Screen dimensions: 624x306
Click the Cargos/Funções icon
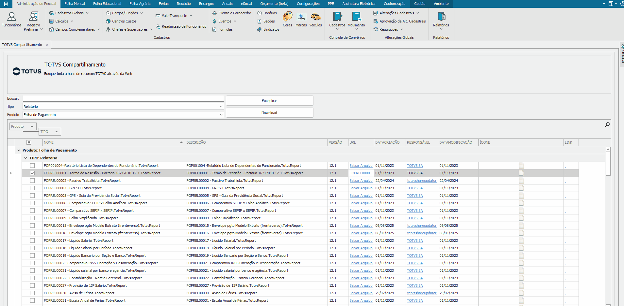(x=108, y=13)
